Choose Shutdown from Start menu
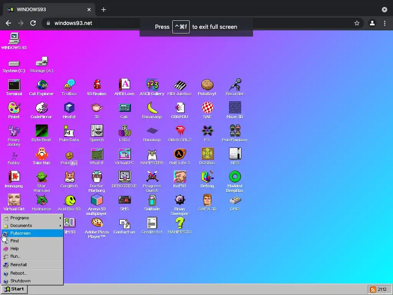393x295 pixels. 32,281
